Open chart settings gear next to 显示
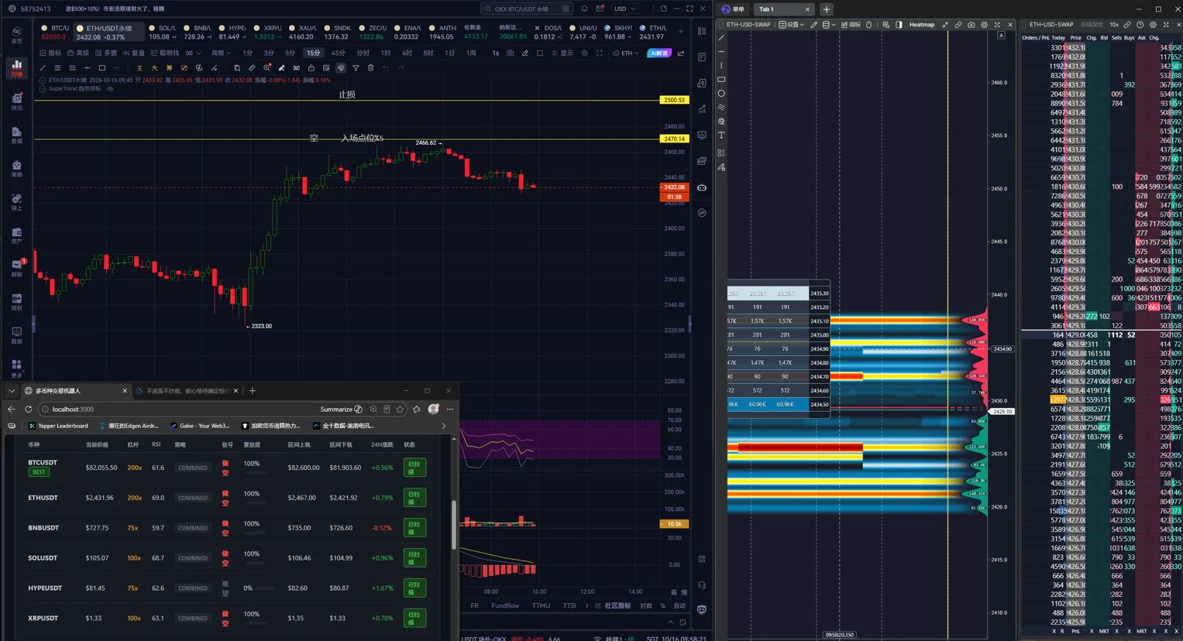The height and width of the screenshot is (641, 1183). [x=585, y=53]
